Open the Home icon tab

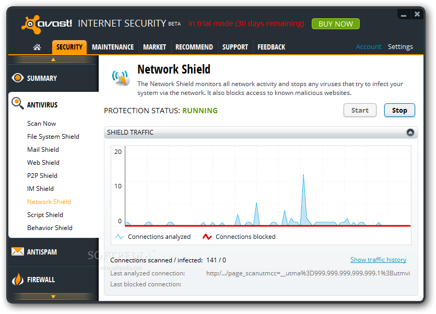click(x=37, y=47)
